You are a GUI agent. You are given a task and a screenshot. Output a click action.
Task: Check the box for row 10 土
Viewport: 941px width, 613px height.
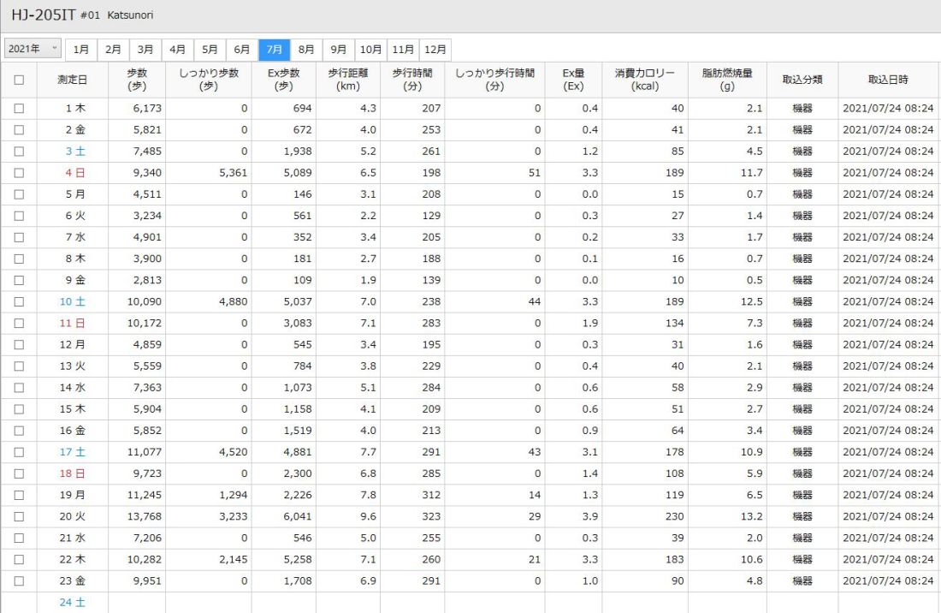[x=19, y=302]
